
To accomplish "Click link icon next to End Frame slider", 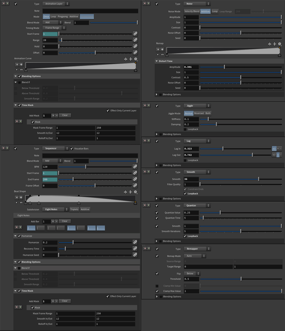I will pyautogui.click(x=135, y=179).
